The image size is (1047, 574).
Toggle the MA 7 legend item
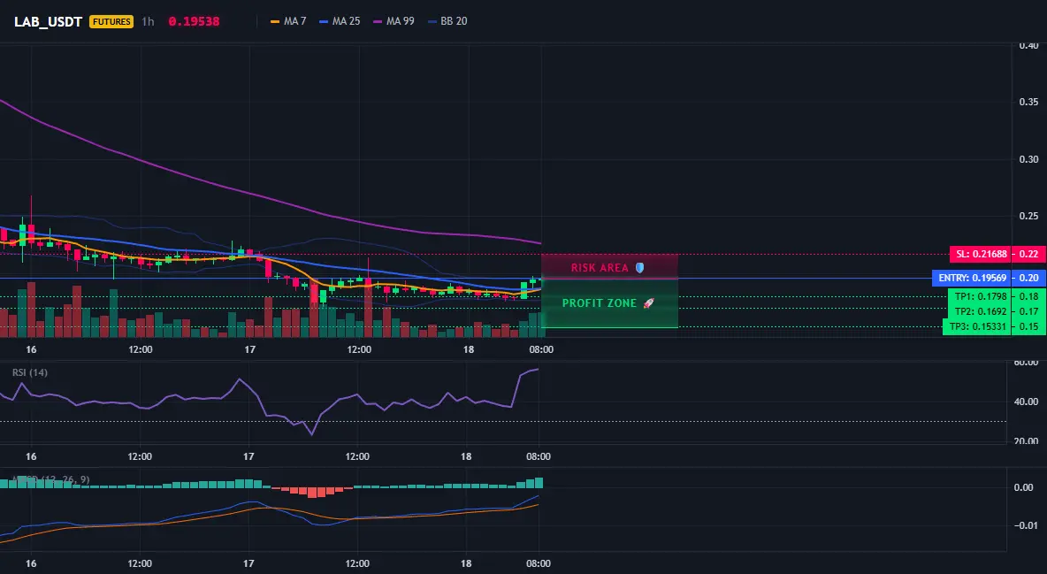pyautogui.click(x=288, y=21)
